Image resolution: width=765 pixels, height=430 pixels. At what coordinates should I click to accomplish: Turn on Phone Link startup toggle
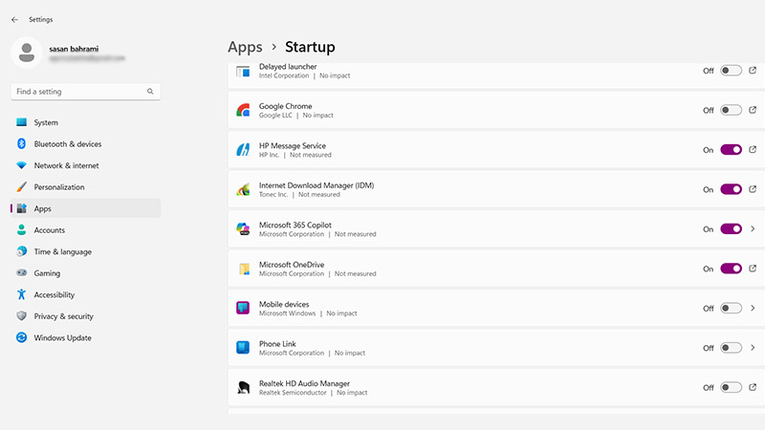click(x=731, y=348)
